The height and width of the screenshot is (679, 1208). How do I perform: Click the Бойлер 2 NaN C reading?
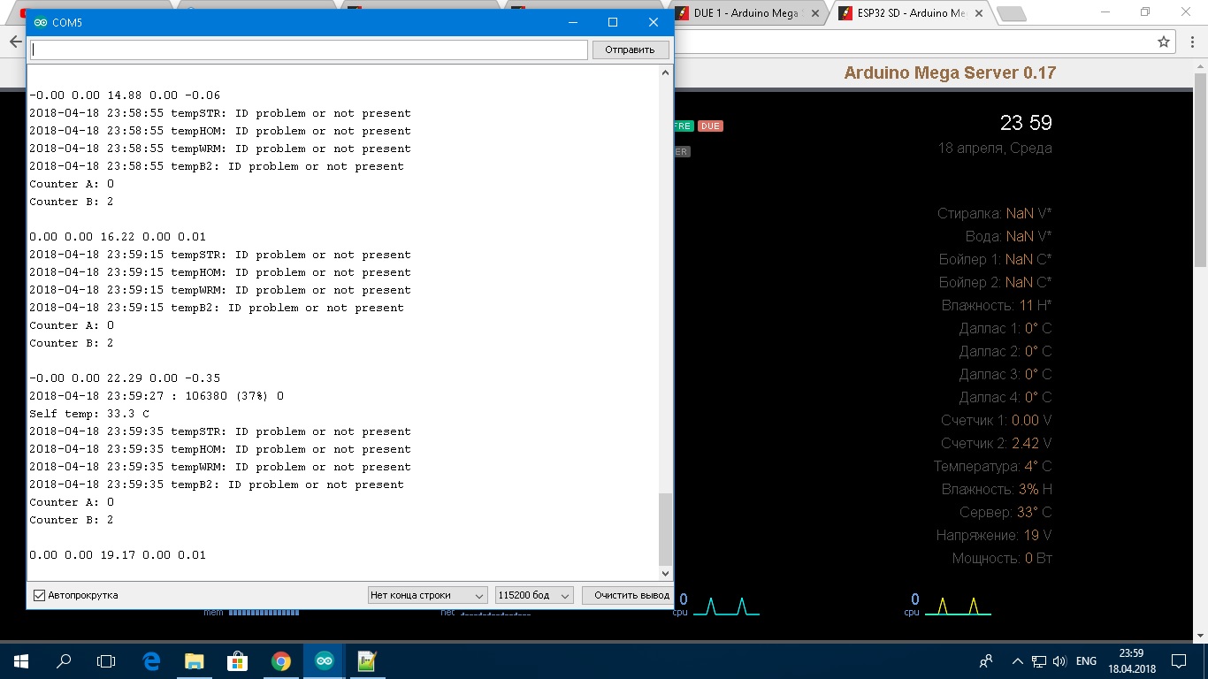click(996, 283)
